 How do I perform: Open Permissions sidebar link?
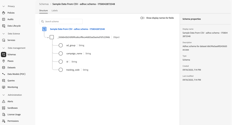pyautogui.click(x=13, y=121)
